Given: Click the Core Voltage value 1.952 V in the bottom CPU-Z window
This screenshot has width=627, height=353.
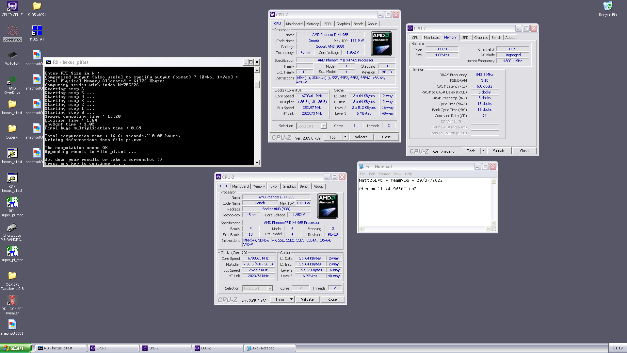Looking at the screenshot, I should [x=298, y=215].
